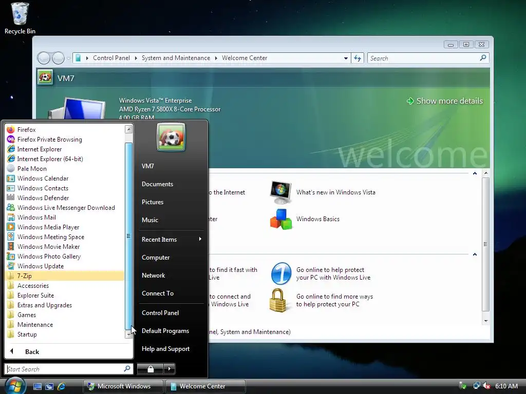Click the muted volume tray icon
Viewport: 526px width, 394px height.
point(486,386)
